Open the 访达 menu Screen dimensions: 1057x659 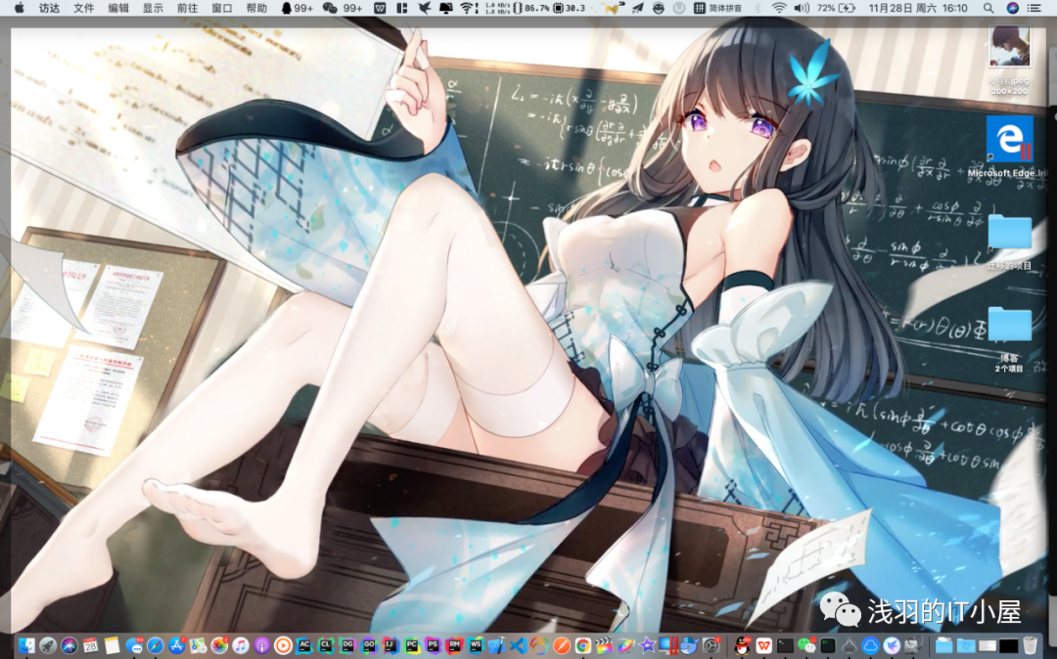[49, 8]
